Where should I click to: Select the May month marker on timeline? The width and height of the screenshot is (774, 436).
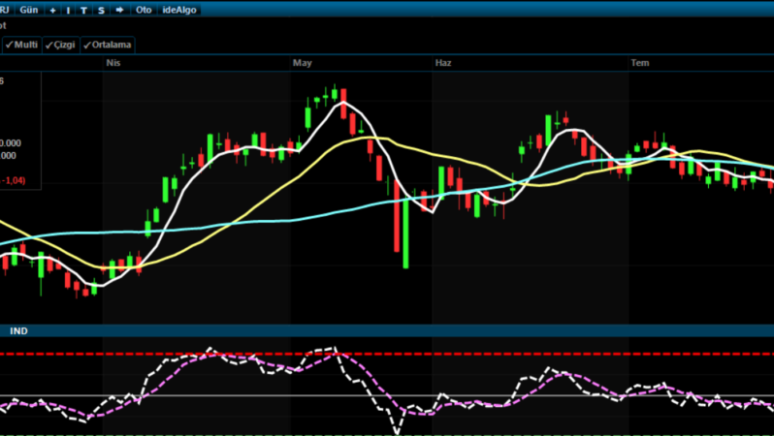302,63
